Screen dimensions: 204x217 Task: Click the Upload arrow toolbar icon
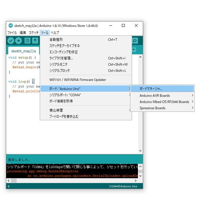point(18,41)
